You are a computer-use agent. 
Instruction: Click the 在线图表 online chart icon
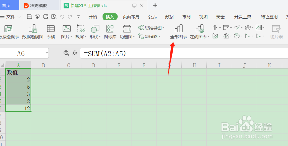pyautogui.click(x=200, y=29)
